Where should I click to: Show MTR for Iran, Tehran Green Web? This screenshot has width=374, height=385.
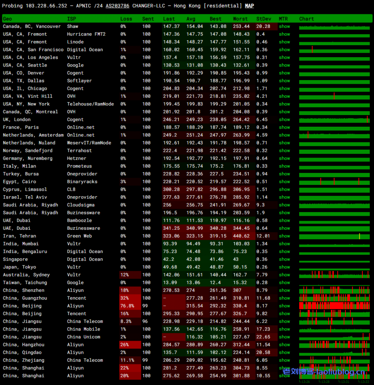284,236
